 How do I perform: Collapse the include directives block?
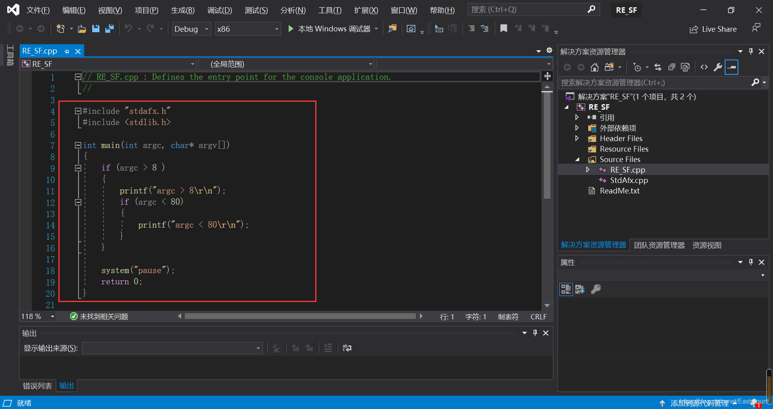click(78, 111)
